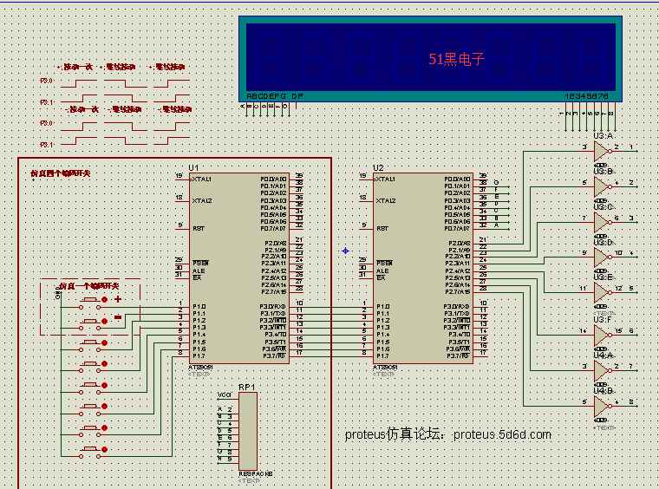The width and height of the screenshot is (659, 489).
Task: Select the U3:B inverter gate
Action: pos(602,187)
